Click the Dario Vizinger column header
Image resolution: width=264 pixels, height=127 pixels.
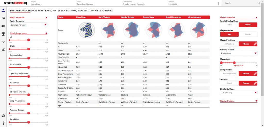(104, 17)
